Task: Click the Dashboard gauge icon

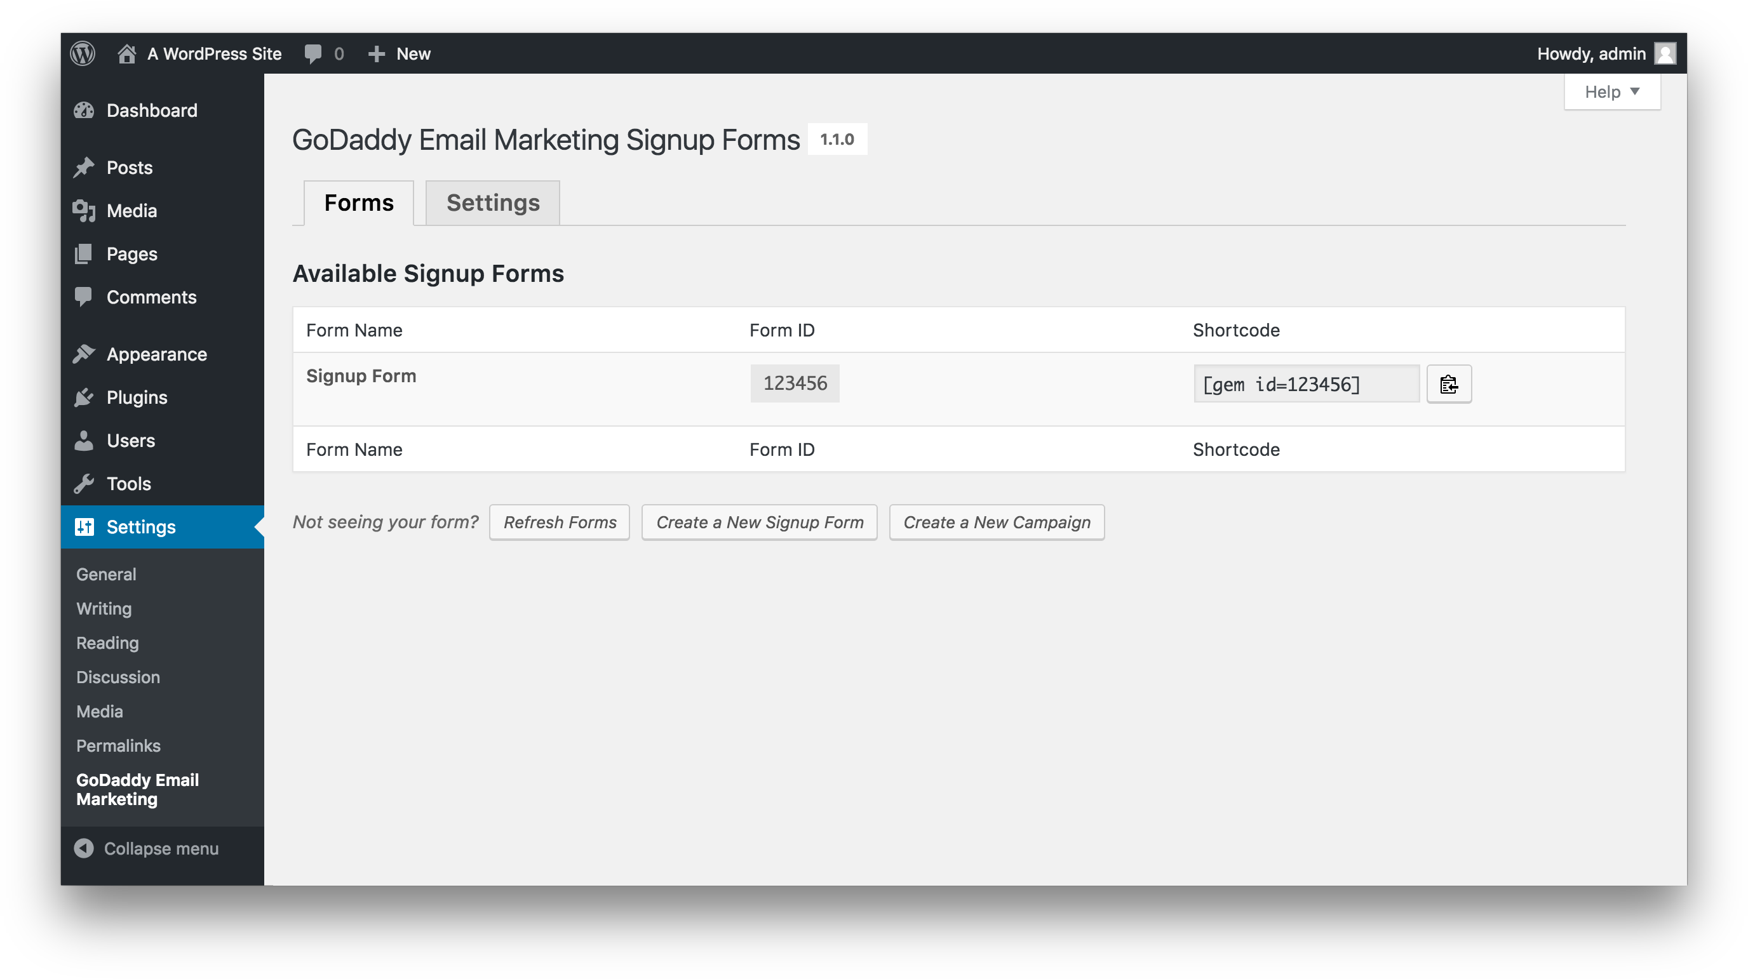Action: (84, 110)
